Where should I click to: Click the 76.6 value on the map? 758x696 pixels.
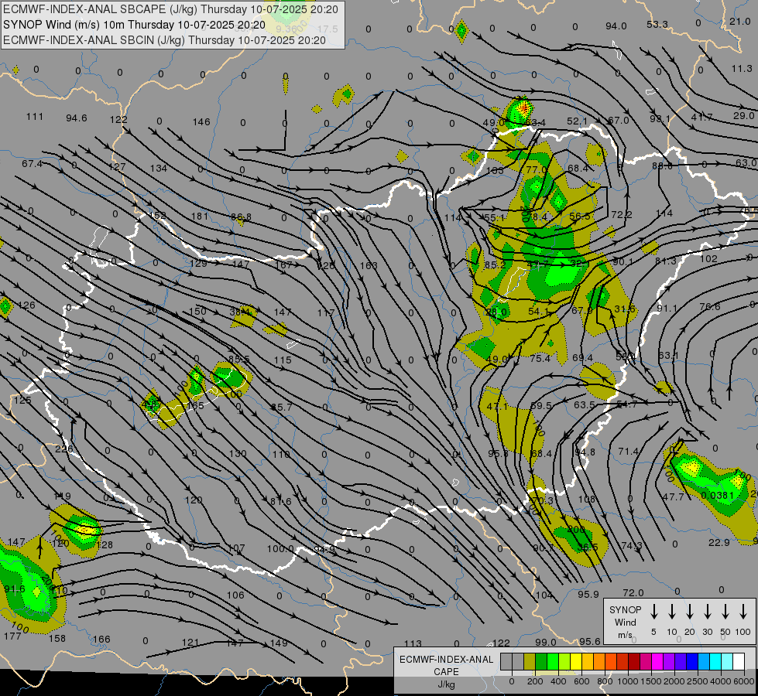click(x=710, y=307)
